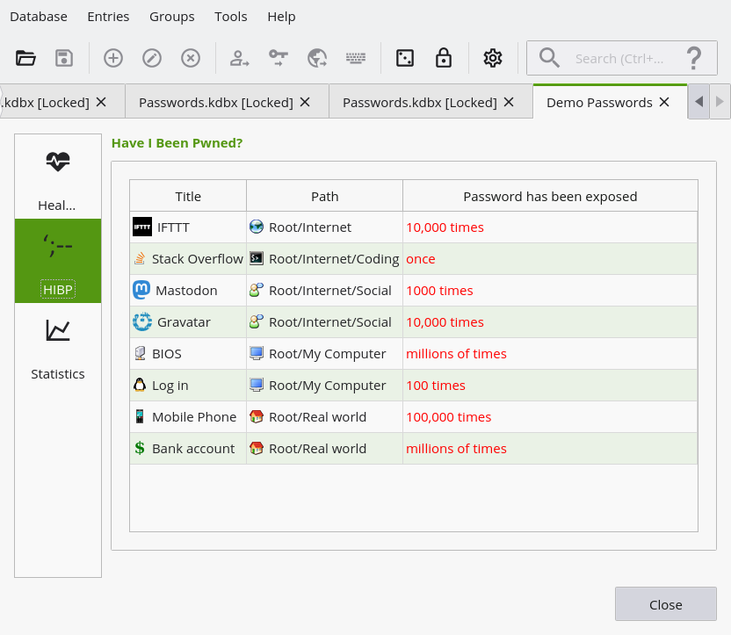Click the Mobile Phone entry icon
This screenshot has height=635, width=731.
(x=140, y=416)
